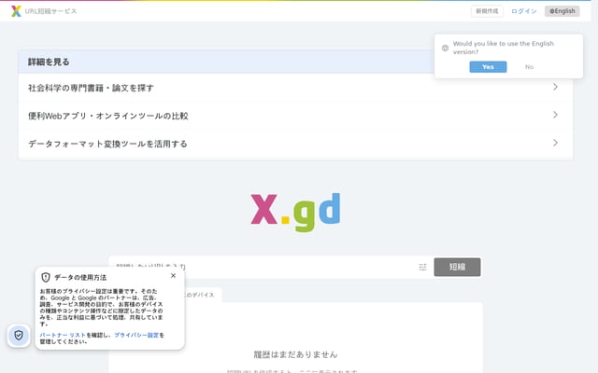Click the large X.gd center logo
The height and width of the screenshot is (373, 598).
295,212
